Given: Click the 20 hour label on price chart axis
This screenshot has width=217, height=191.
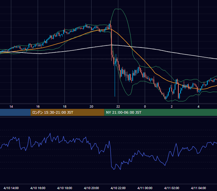Looking at the screenshot, I should [91, 107].
